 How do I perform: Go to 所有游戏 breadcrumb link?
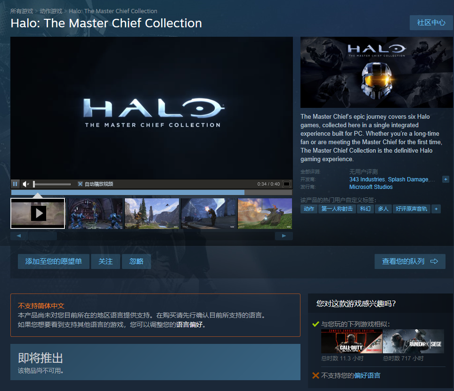22,11
